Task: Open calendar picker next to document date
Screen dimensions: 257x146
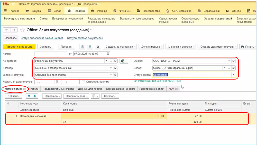Action: [x=108, y=54]
